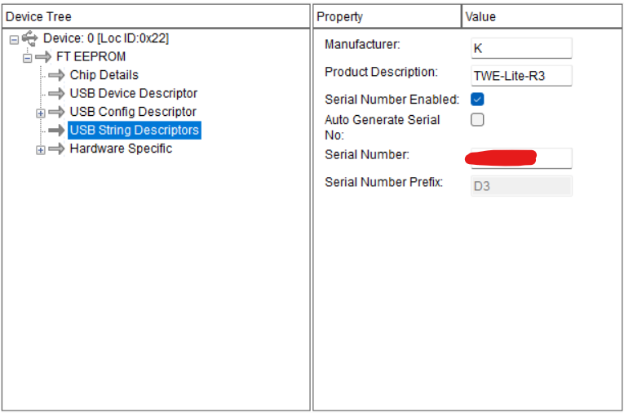624x413 pixels.
Task: Collapse the Device: 0 tree node
Action: [x=13, y=39]
